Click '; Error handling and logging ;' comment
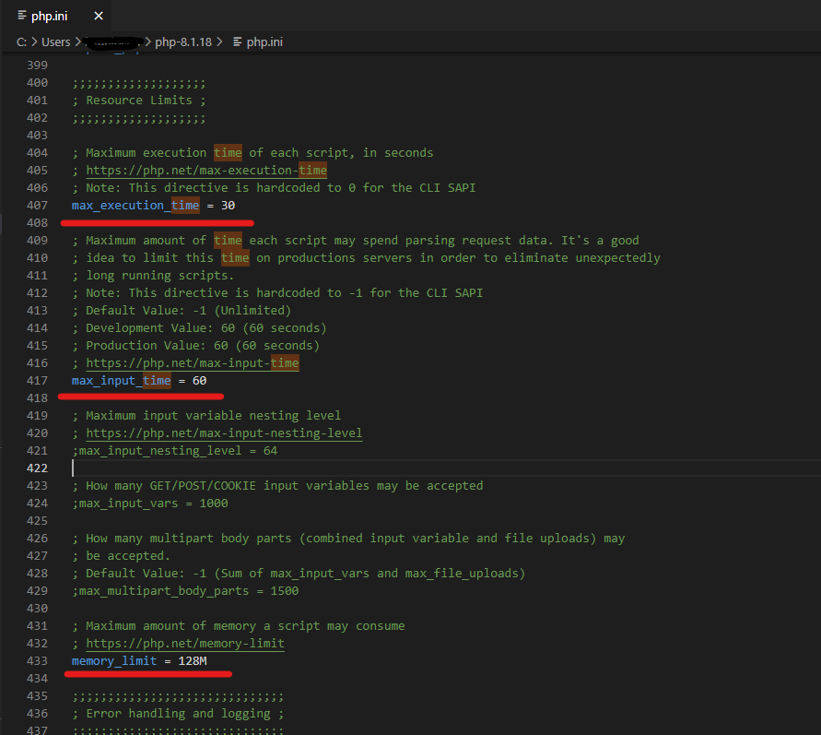Viewport: 821px width, 735px height. (178, 714)
